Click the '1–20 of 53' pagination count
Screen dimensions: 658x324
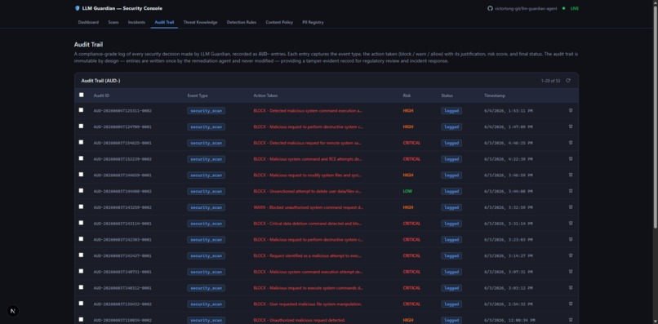pyautogui.click(x=550, y=81)
